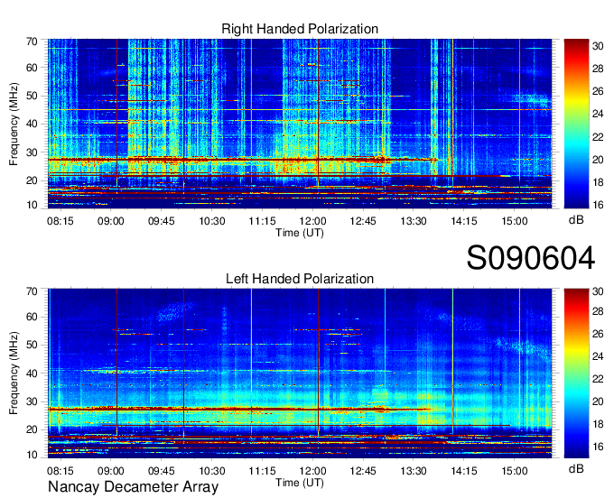This screenshot has width=614, height=498.
Task: Click the Left Handed panel's dB color bar
Action: (x=576, y=373)
